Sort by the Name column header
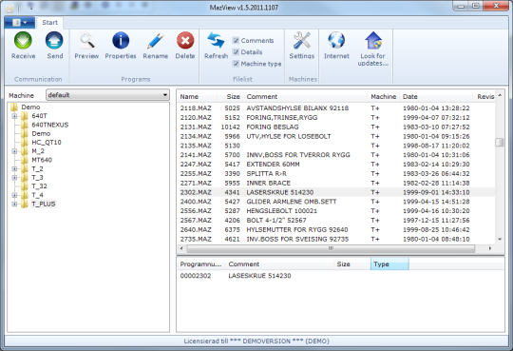Image resolution: width=513 pixels, height=351 pixels. coord(198,97)
